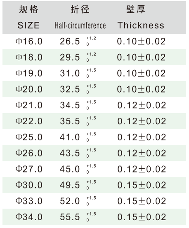This screenshot has height=228, width=189.
Task: Click the Φ25.0 size entry
Action: click(29, 137)
